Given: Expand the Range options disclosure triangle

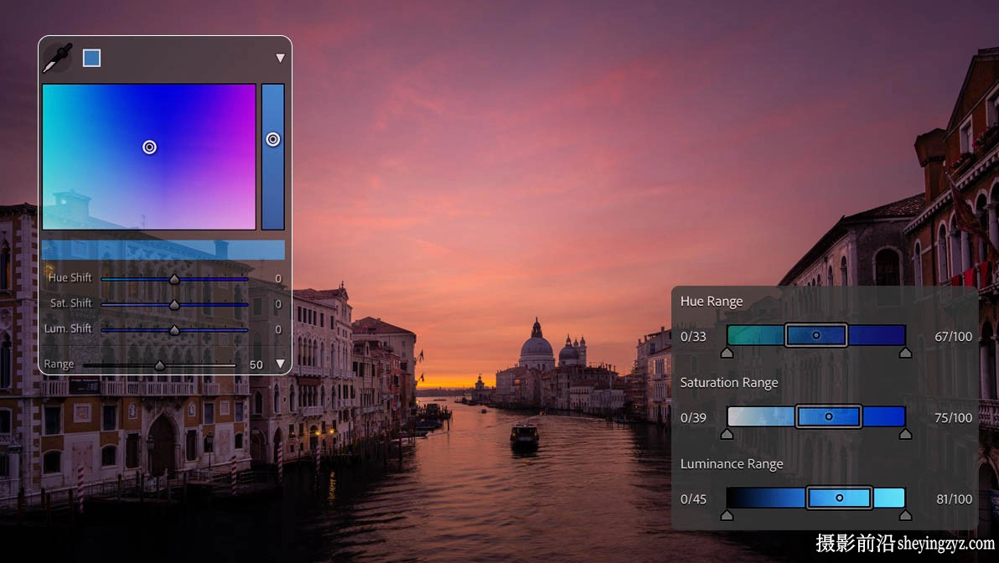Looking at the screenshot, I should (x=280, y=364).
